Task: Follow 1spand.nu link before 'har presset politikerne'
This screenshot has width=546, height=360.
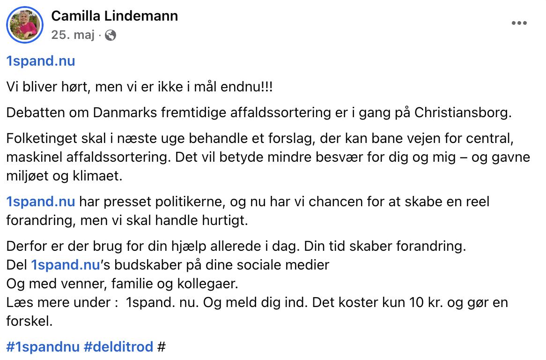Action: (x=41, y=202)
